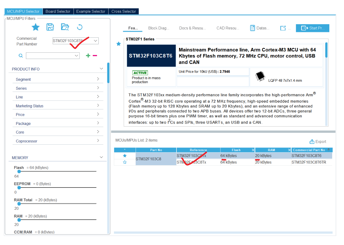
Task: Click the Start Project button
Action: tap(312, 28)
